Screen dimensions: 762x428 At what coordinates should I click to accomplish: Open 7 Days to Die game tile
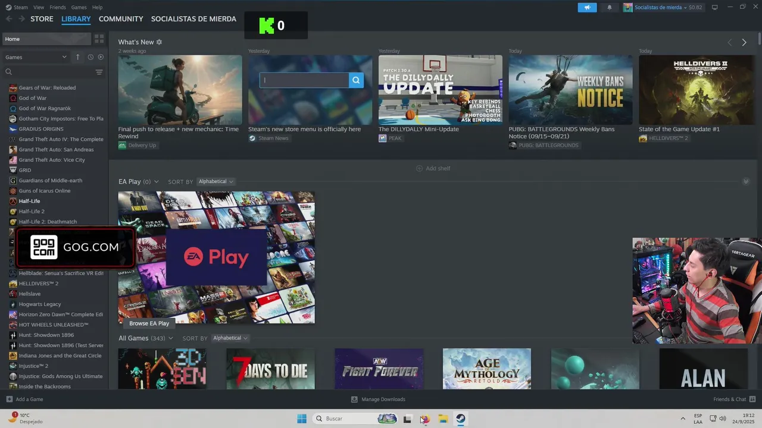tap(270, 369)
